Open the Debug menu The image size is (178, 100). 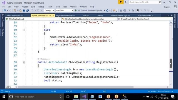coord(41,7)
